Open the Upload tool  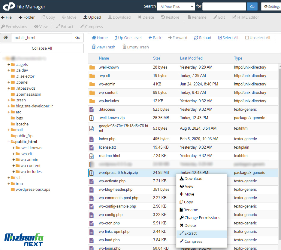[92, 17]
